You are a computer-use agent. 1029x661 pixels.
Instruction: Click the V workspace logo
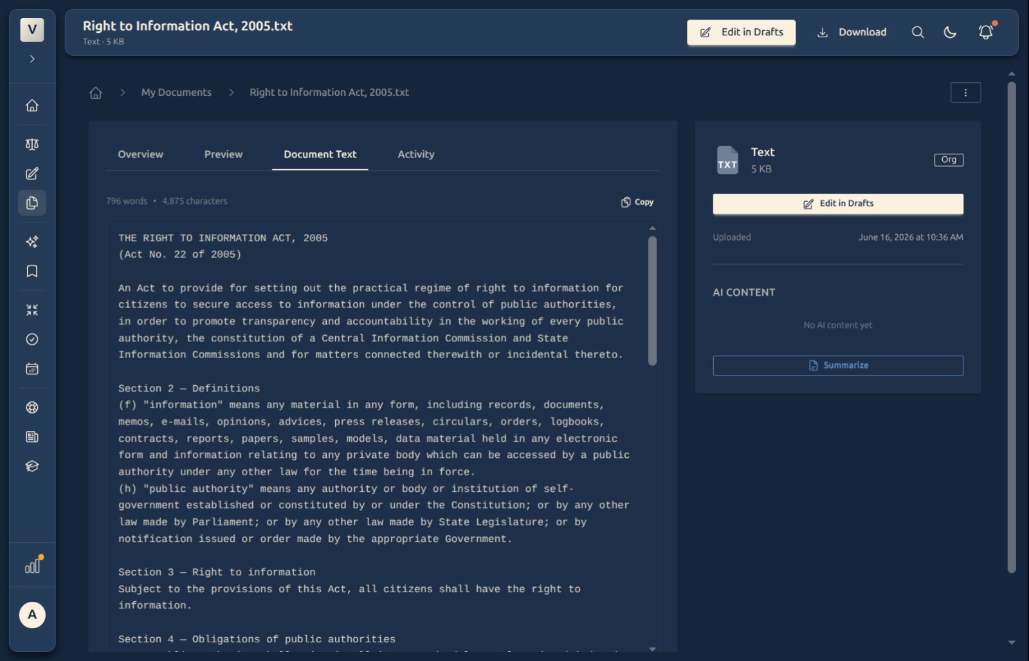click(x=32, y=30)
